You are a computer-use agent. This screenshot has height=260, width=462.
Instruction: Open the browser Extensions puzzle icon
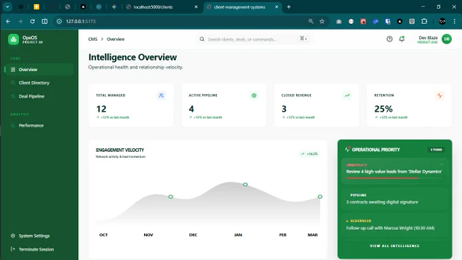(424, 21)
